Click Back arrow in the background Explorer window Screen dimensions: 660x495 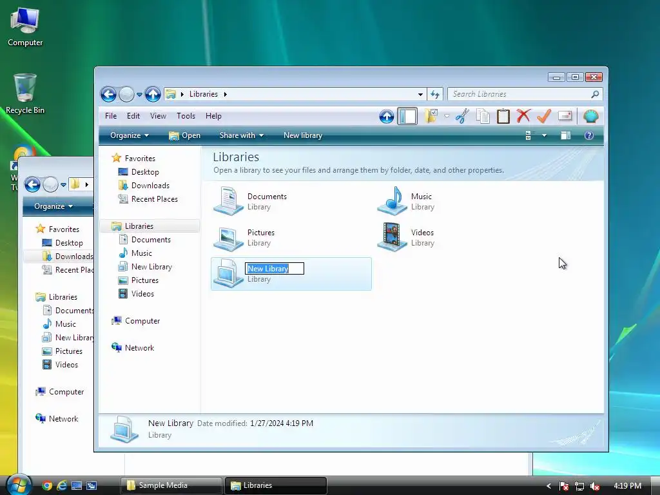tap(32, 184)
